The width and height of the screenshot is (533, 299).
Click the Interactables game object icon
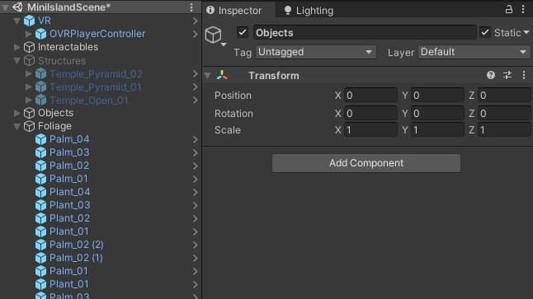coord(29,47)
